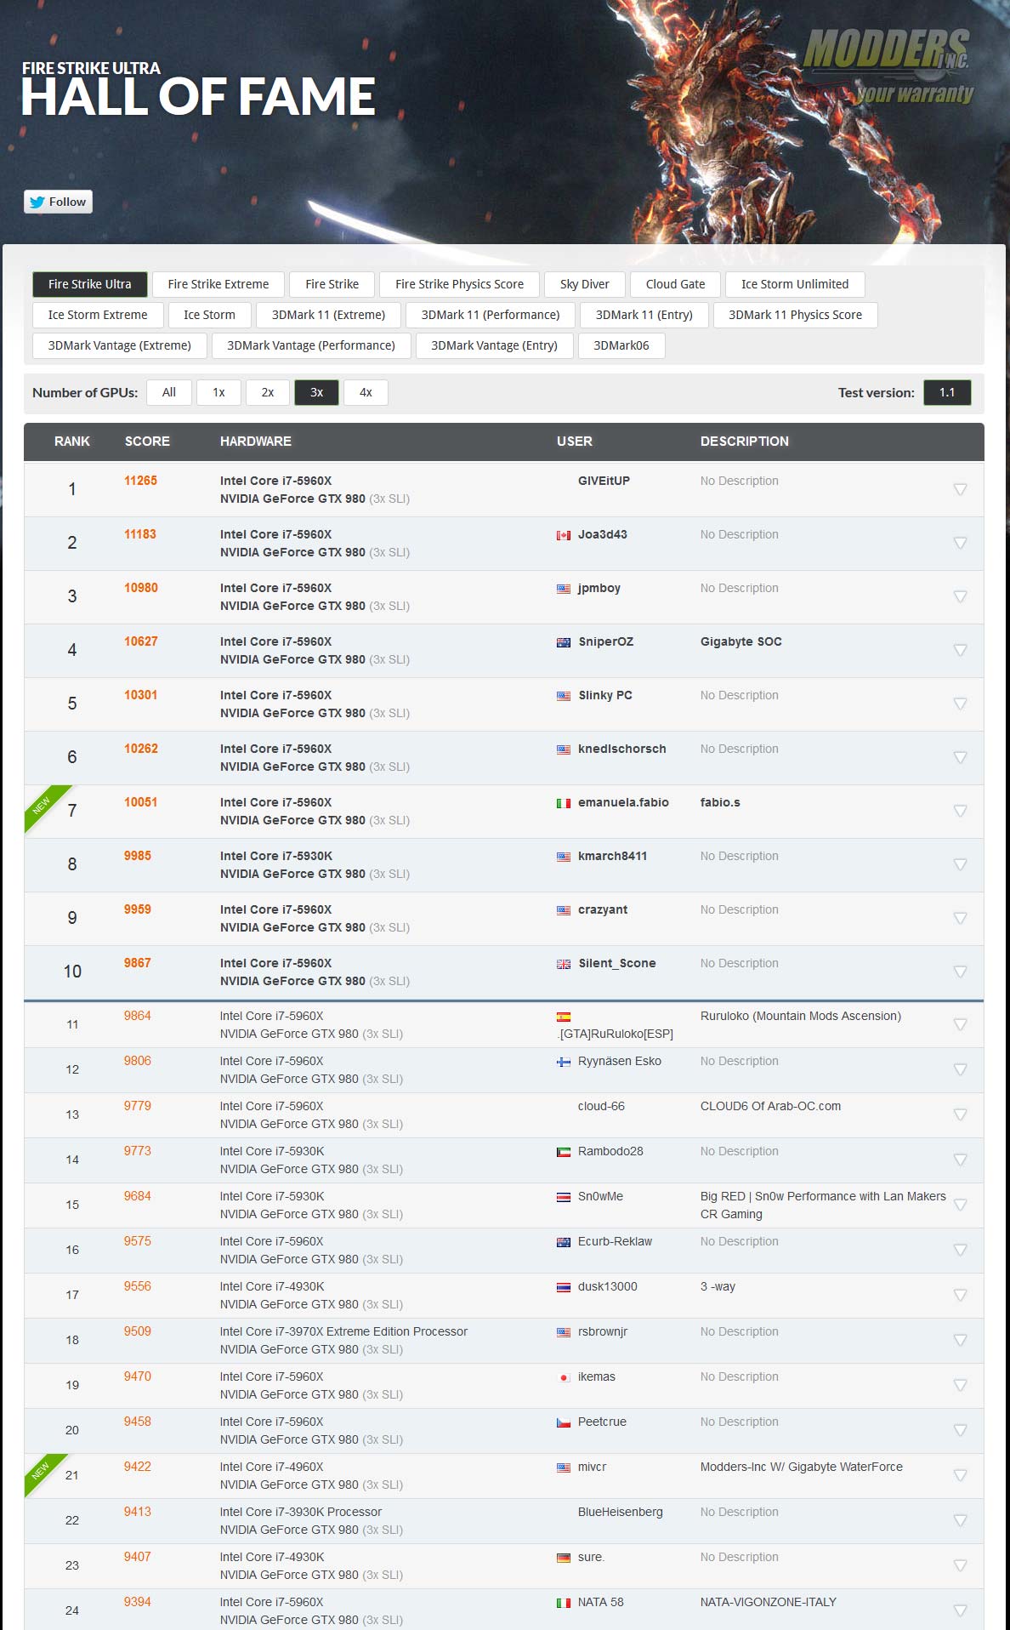Open 3DMark Vantage (Entry) tab
Screen dimensions: 1010x1630
(x=495, y=345)
